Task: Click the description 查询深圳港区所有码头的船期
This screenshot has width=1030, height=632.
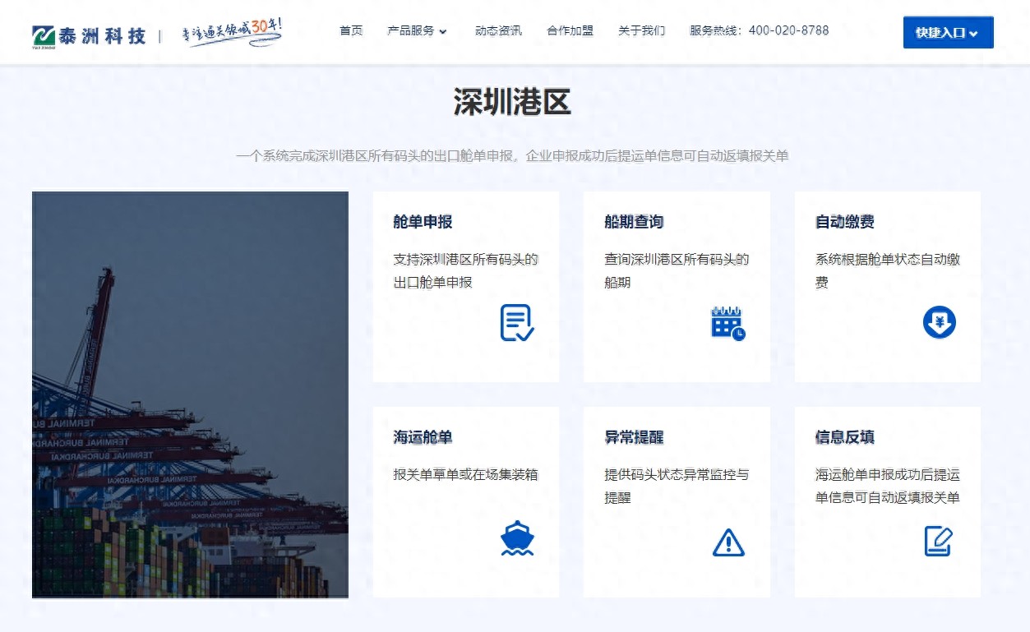Action: pos(677,270)
